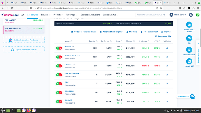
Task: Expand the Parrainage menu
Action: tap(72, 15)
